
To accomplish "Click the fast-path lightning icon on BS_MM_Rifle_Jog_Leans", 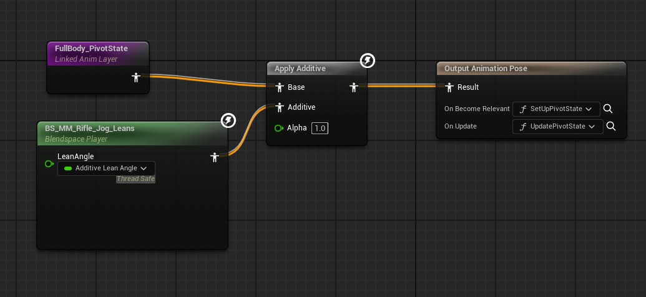I will 228,120.
